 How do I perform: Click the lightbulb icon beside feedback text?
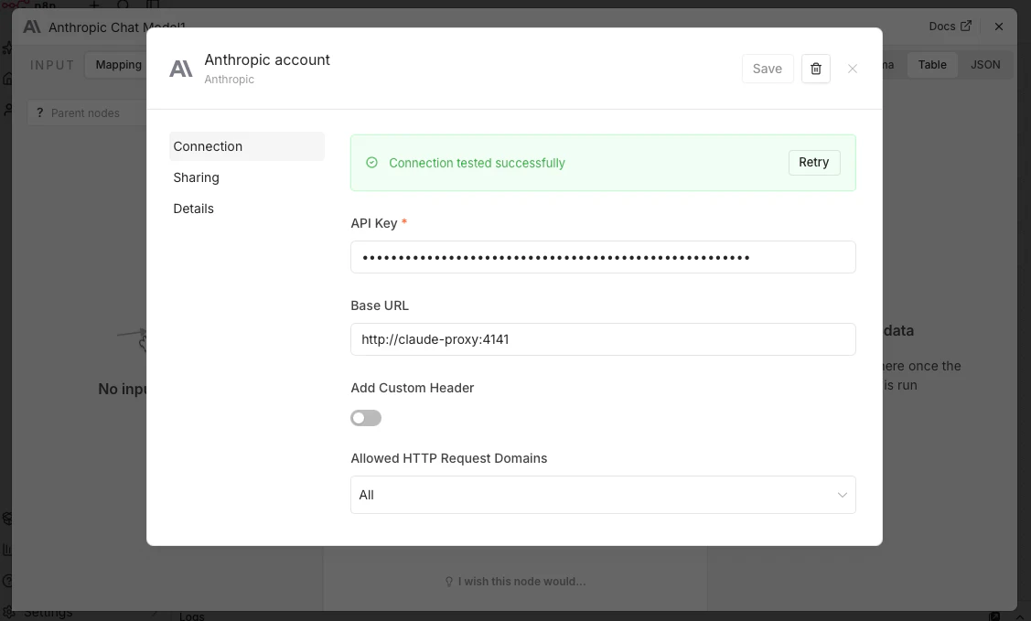[x=449, y=582]
